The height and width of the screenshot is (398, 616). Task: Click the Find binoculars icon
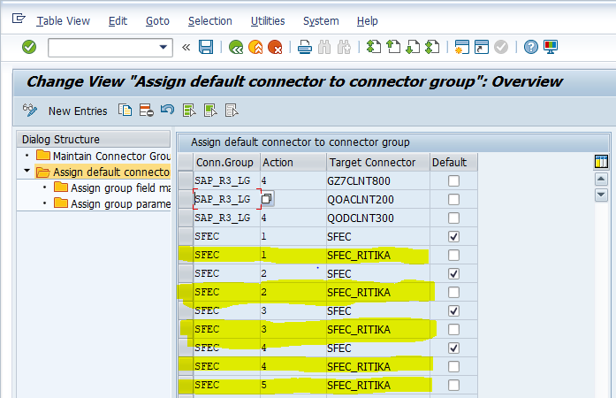[324, 47]
